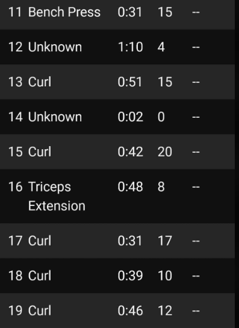Viewport: 239px width, 328px height.
Task: Select the set 17 Curl row
Action: [117, 240]
